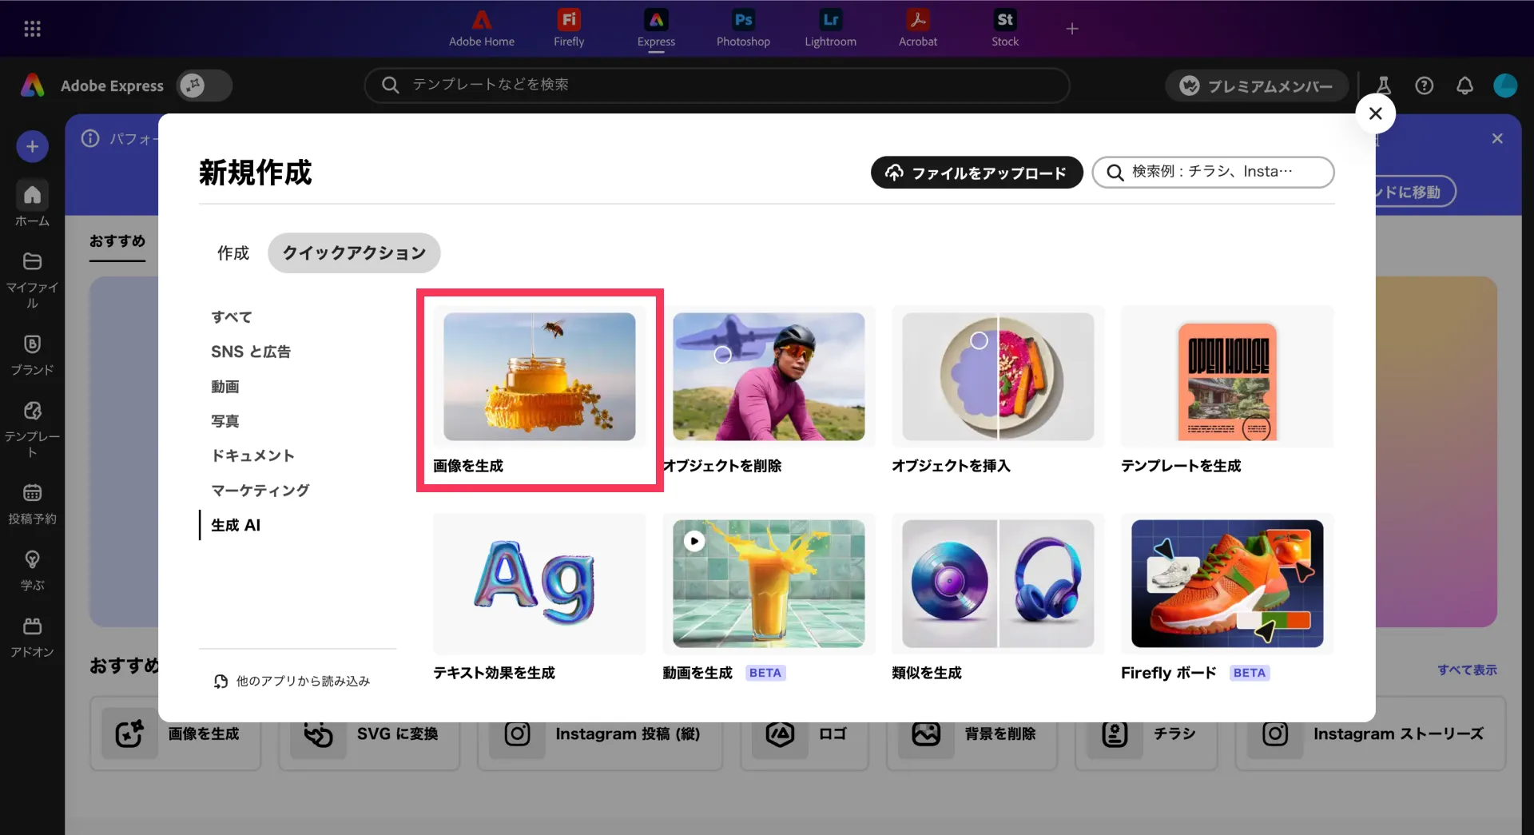Open Photoshop from the app switcher bar
Screen dimensions: 1534x835
(742, 28)
